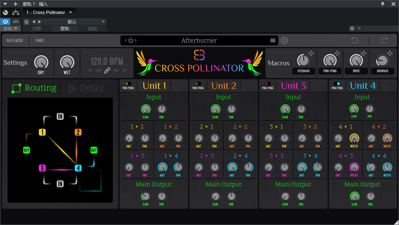Select yellow node 1 in routing graph

coord(42,132)
